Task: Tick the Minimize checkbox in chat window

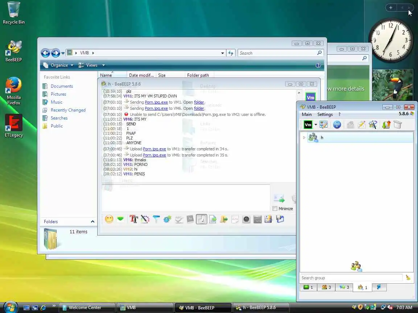Action: click(x=275, y=208)
